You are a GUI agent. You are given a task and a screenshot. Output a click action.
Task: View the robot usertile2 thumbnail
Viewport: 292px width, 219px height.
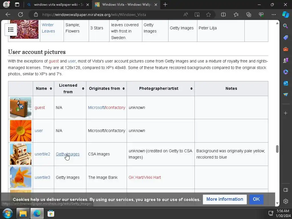[x=21, y=154]
